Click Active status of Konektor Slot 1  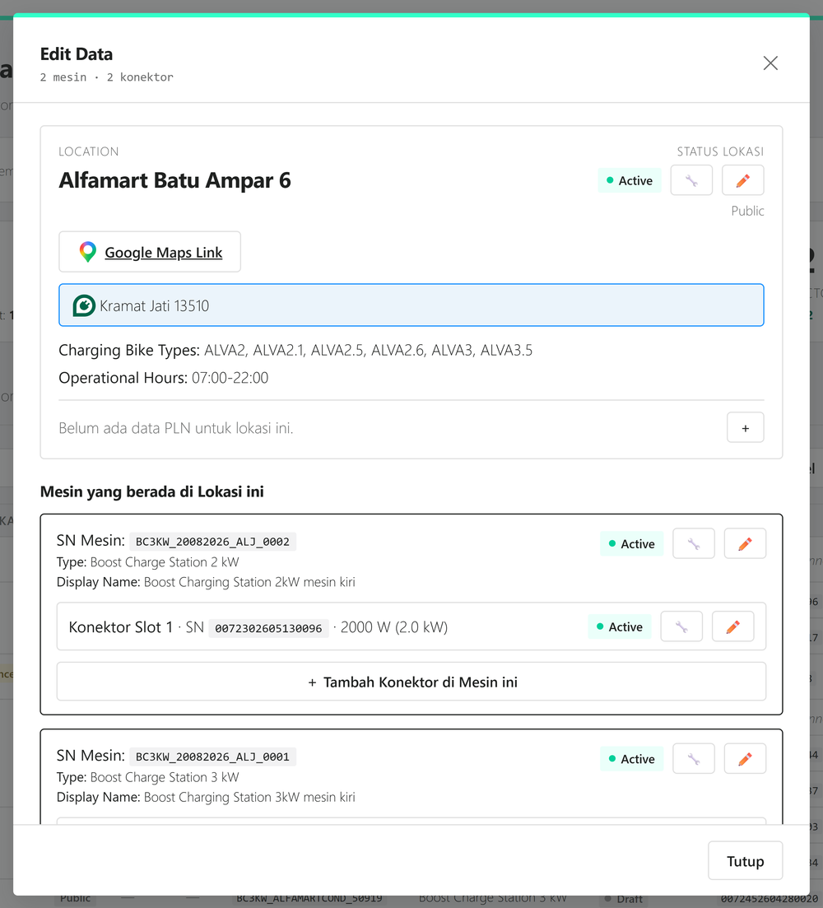pyautogui.click(x=619, y=626)
